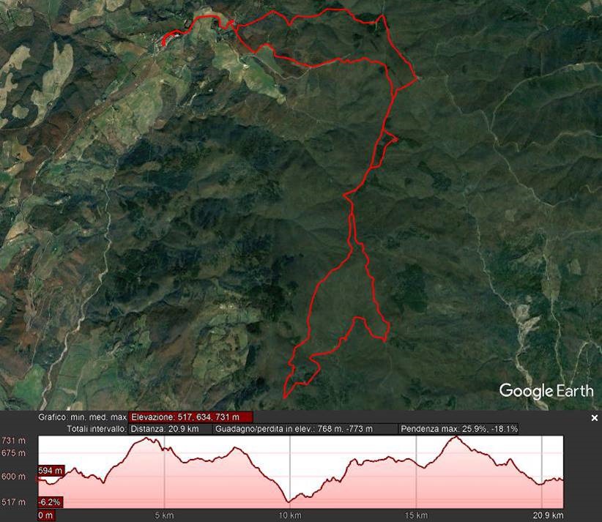This screenshot has width=602, height=522.
Task: Click the 517 m axis label
Action: coord(13,502)
